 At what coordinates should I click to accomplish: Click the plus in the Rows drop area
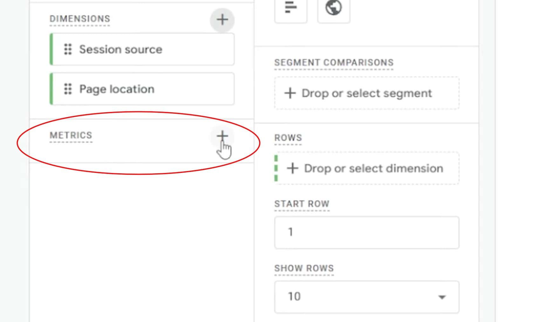click(293, 168)
